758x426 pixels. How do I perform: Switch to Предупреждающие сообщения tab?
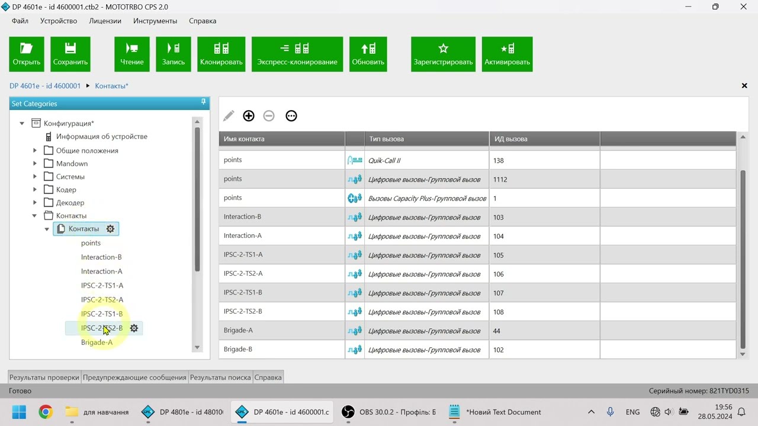[x=134, y=377]
